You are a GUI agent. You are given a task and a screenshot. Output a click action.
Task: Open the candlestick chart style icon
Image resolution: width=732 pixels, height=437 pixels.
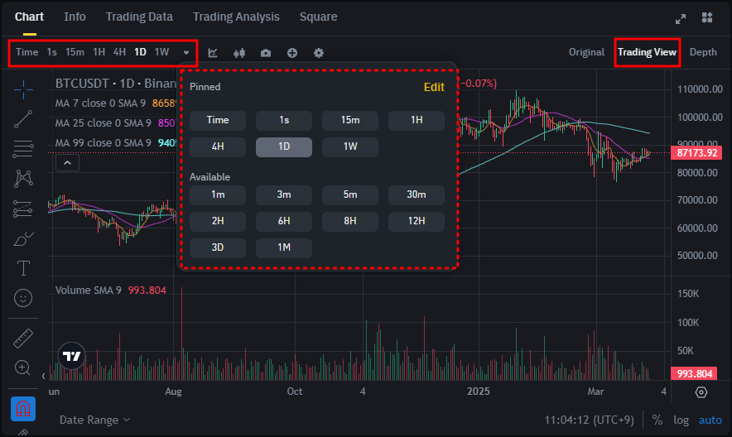tap(239, 53)
